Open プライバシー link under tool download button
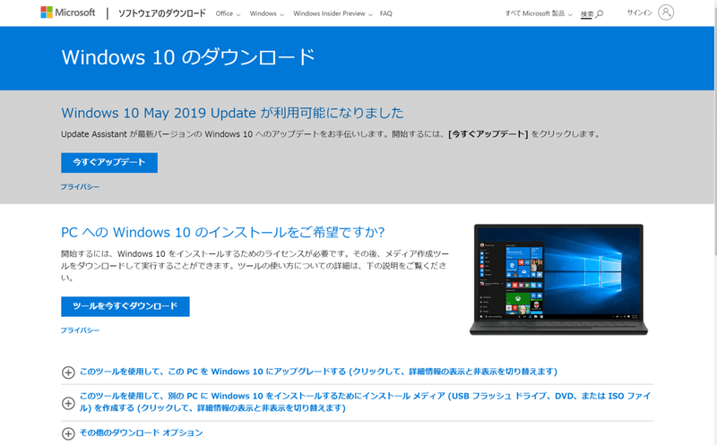The image size is (717, 445). (x=80, y=330)
